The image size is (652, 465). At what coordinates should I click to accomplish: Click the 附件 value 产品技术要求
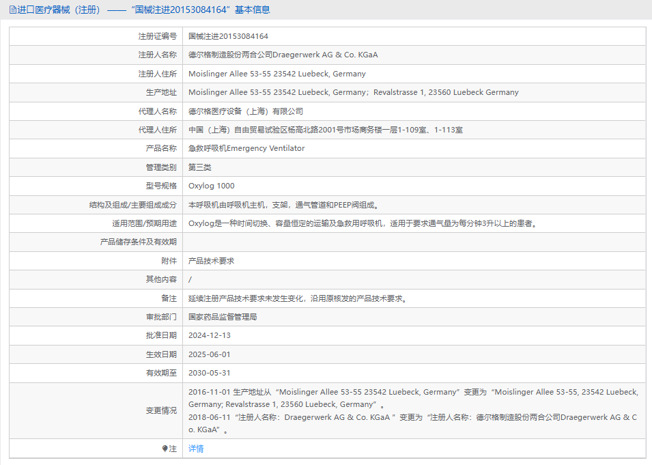pos(211,261)
